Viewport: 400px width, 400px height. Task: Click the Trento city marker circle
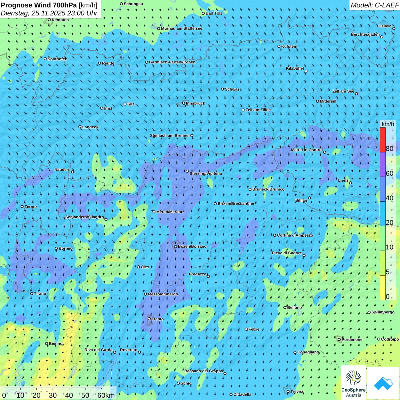(149, 319)
